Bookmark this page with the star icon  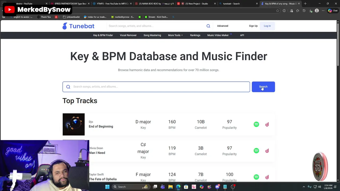(x=278, y=11)
